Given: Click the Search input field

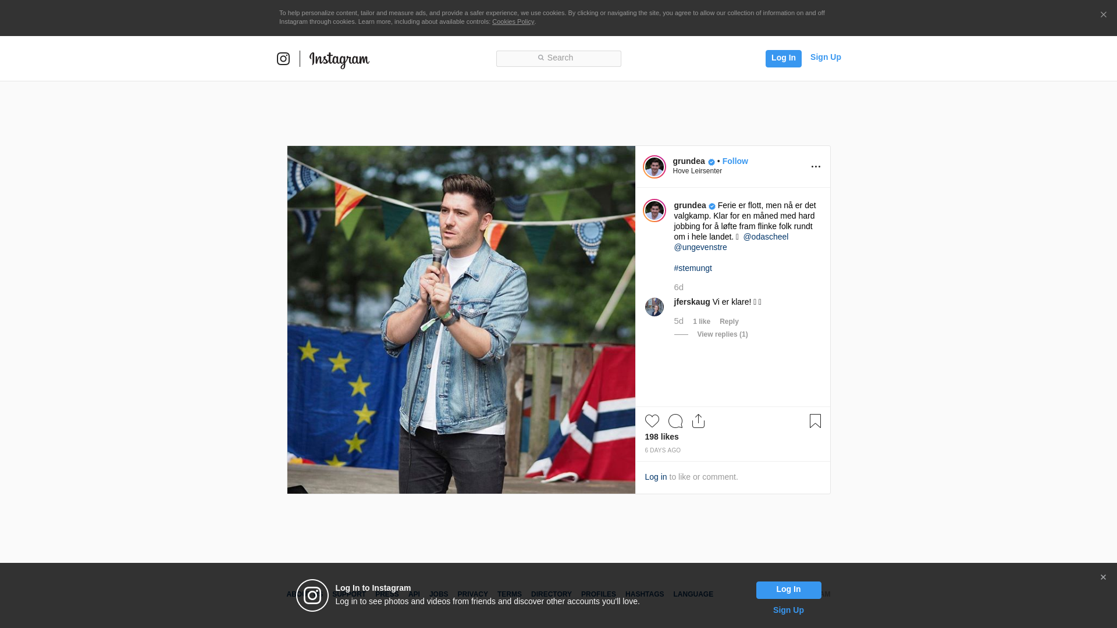Looking at the screenshot, I should (558, 58).
